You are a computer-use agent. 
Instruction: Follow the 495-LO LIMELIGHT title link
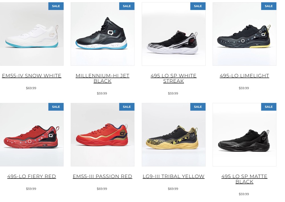[x=245, y=76]
